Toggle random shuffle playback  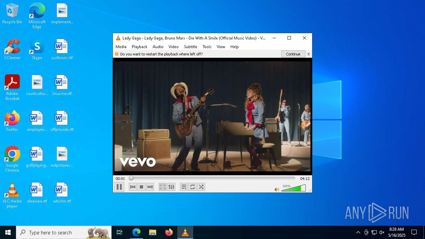pos(201,187)
